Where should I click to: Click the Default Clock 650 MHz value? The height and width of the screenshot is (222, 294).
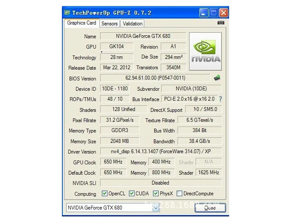(x=113, y=173)
